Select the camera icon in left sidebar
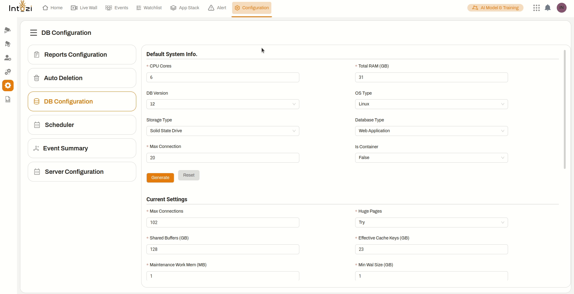 tap(8, 30)
